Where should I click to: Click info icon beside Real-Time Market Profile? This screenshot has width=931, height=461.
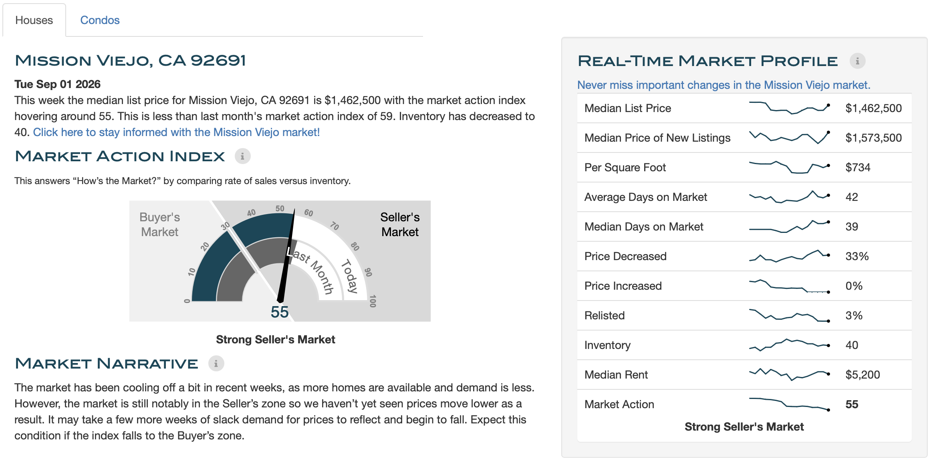coord(857,61)
